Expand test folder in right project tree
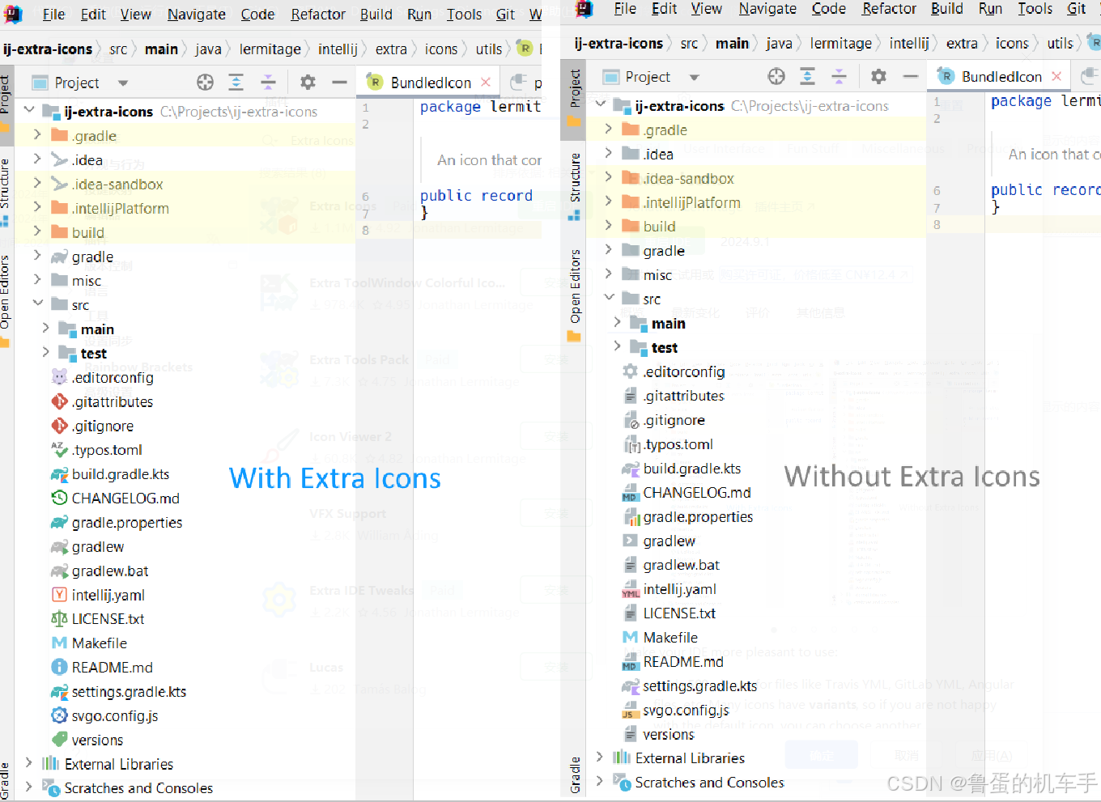1101x802 pixels. 618,347
